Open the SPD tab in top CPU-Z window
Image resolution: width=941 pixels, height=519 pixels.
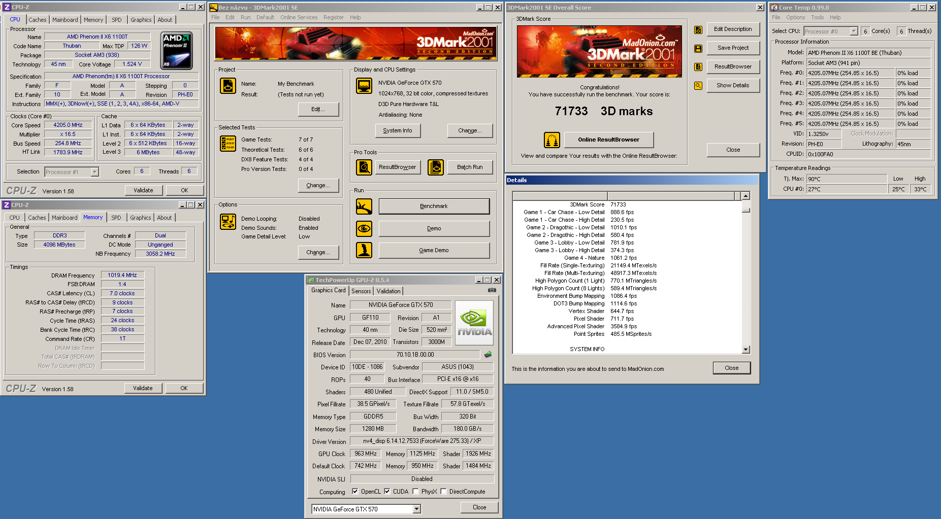click(117, 20)
